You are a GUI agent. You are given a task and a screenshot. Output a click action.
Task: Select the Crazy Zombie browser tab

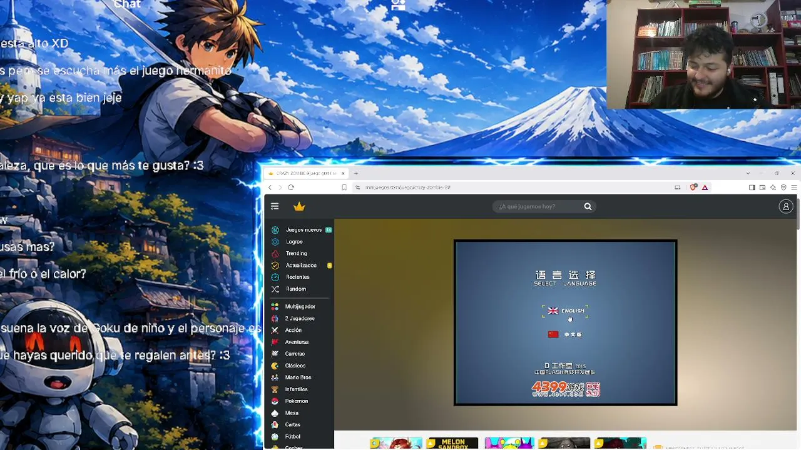[x=306, y=173]
